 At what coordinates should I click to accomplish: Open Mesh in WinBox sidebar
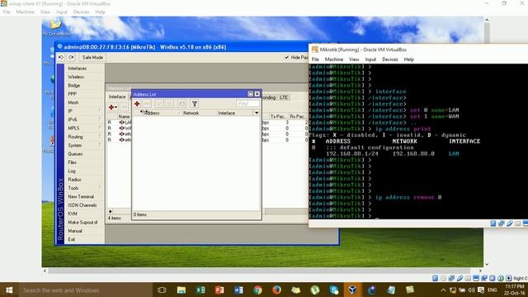pyautogui.click(x=73, y=102)
